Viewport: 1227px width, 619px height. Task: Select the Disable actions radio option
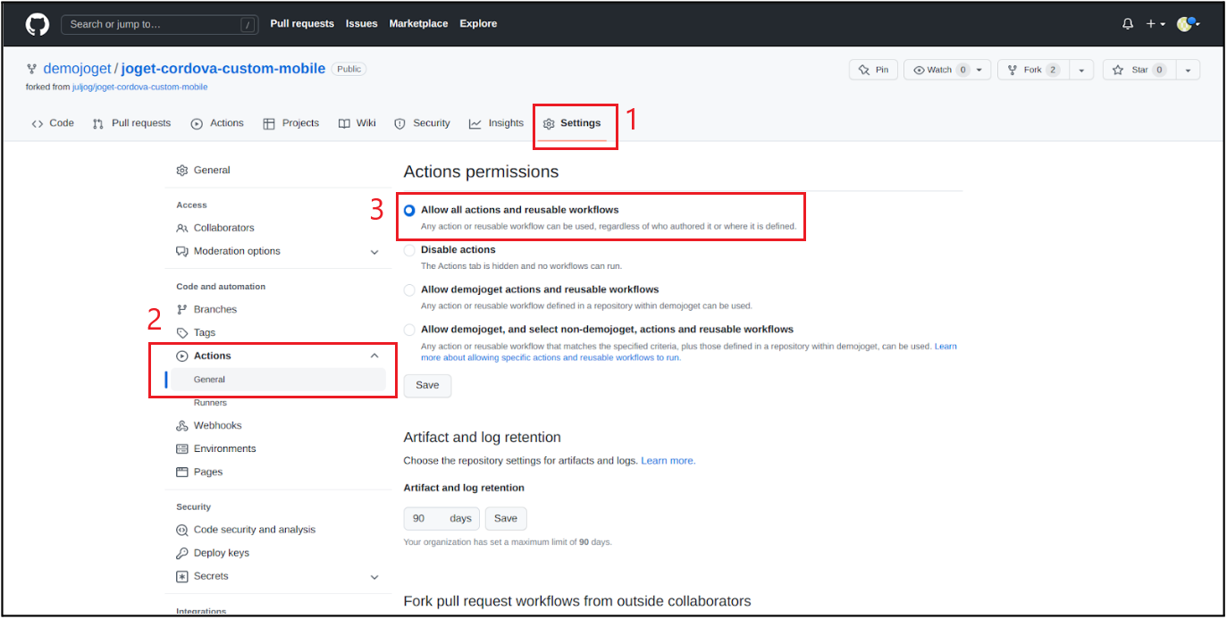pyautogui.click(x=409, y=250)
